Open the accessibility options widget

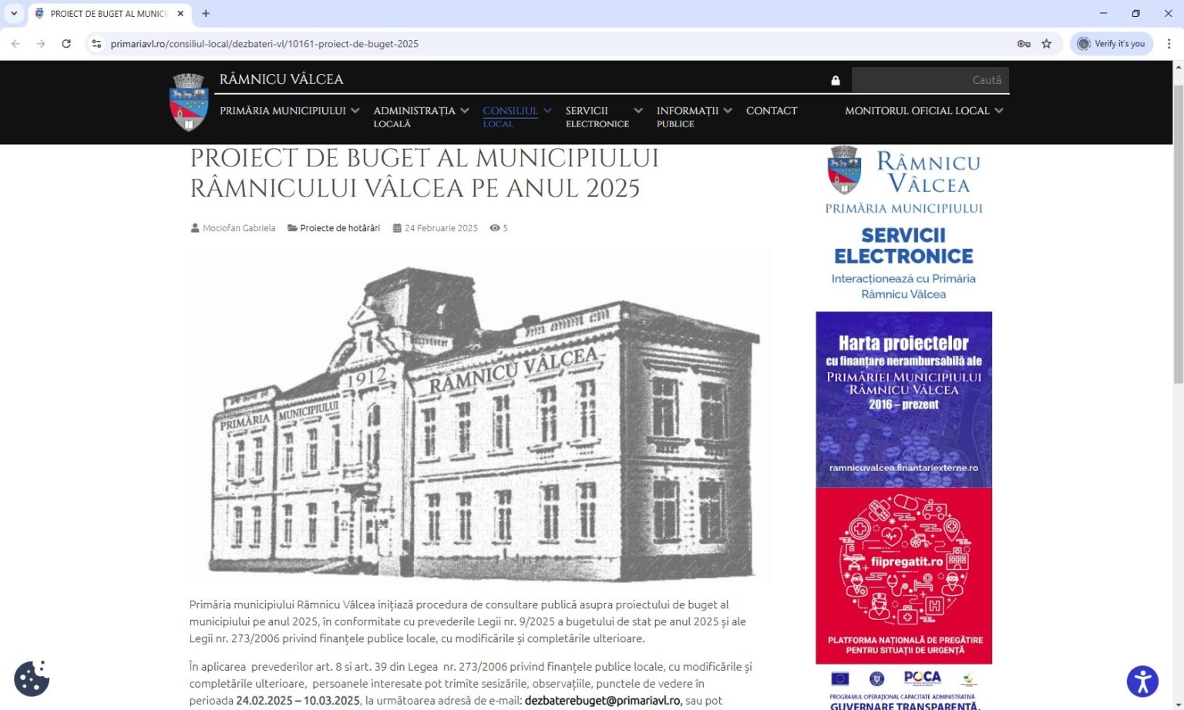click(x=1142, y=681)
